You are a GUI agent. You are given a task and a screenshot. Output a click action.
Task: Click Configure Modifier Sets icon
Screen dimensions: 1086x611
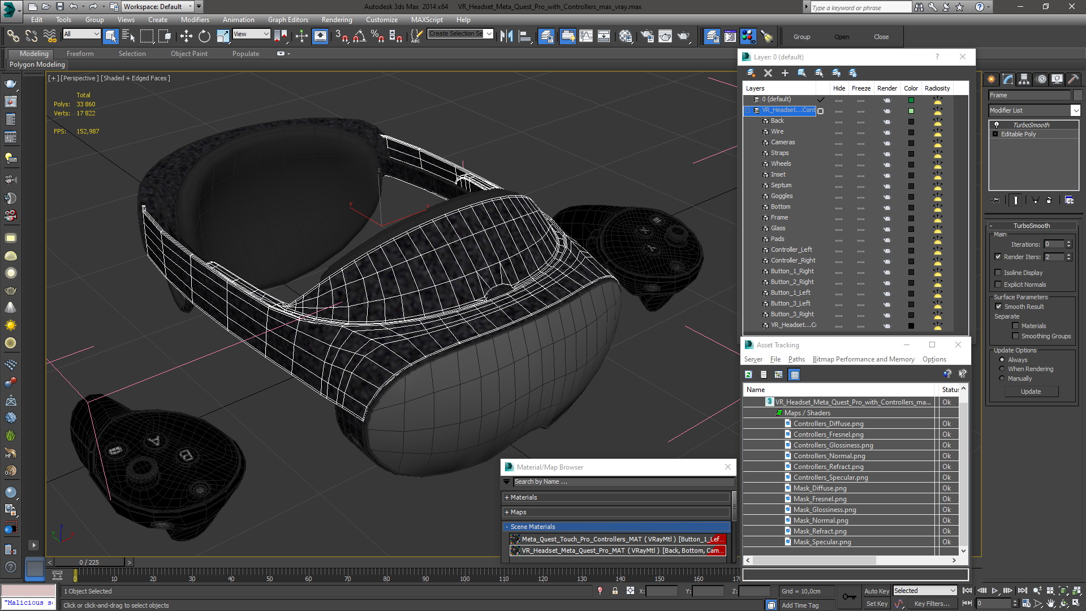tap(1069, 200)
